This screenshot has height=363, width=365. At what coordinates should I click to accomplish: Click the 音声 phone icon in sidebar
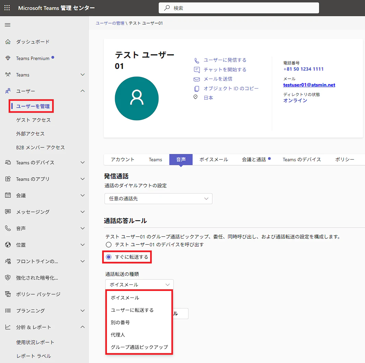[8, 228]
